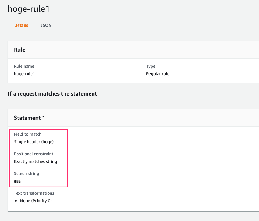Select the hoge-rule1 rule name value
Viewport: 259px width, 221px height.
[x=24, y=74]
